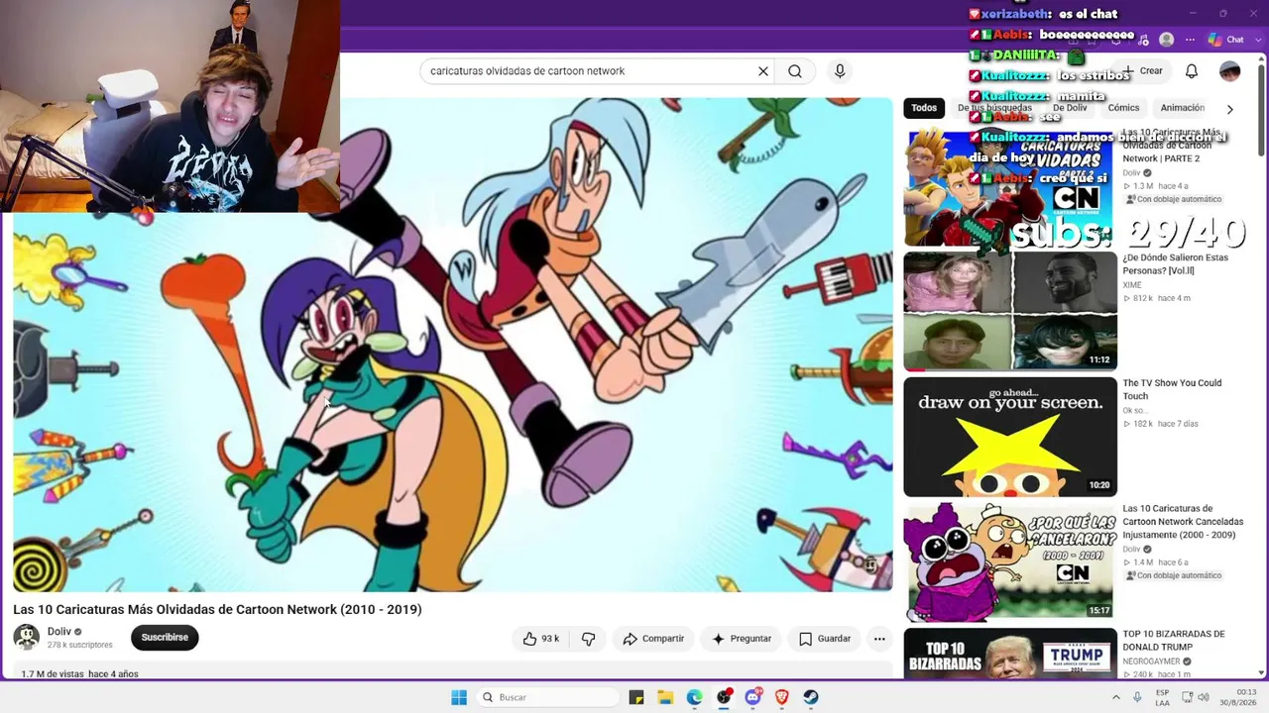Open Brave browser from the taskbar
Image resolution: width=1269 pixels, height=713 pixels.
pos(782,697)
